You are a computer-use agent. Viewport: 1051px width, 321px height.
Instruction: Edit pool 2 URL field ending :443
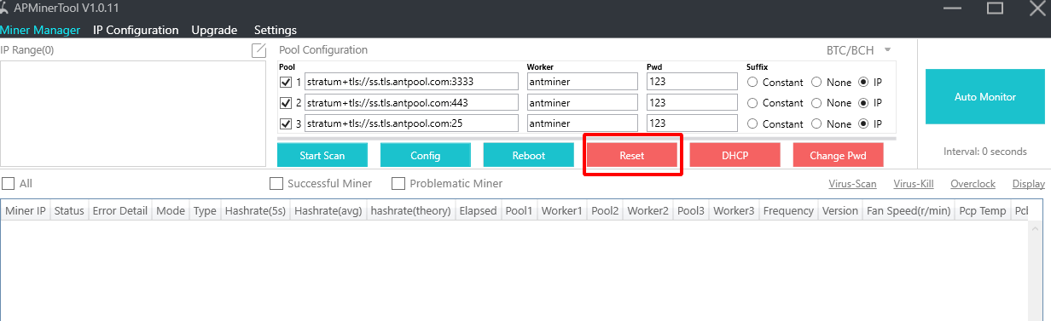coord(411,102)
